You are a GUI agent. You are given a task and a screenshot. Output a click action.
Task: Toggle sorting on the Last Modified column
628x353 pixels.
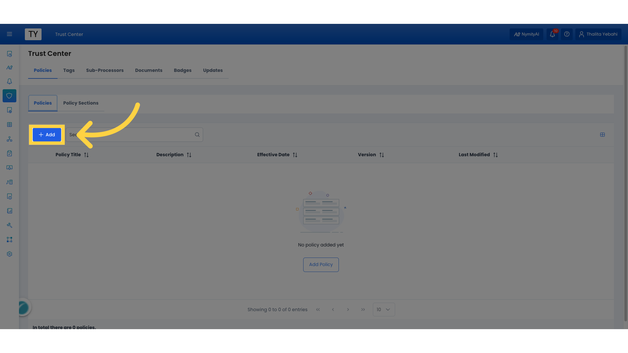click(496, 155)
